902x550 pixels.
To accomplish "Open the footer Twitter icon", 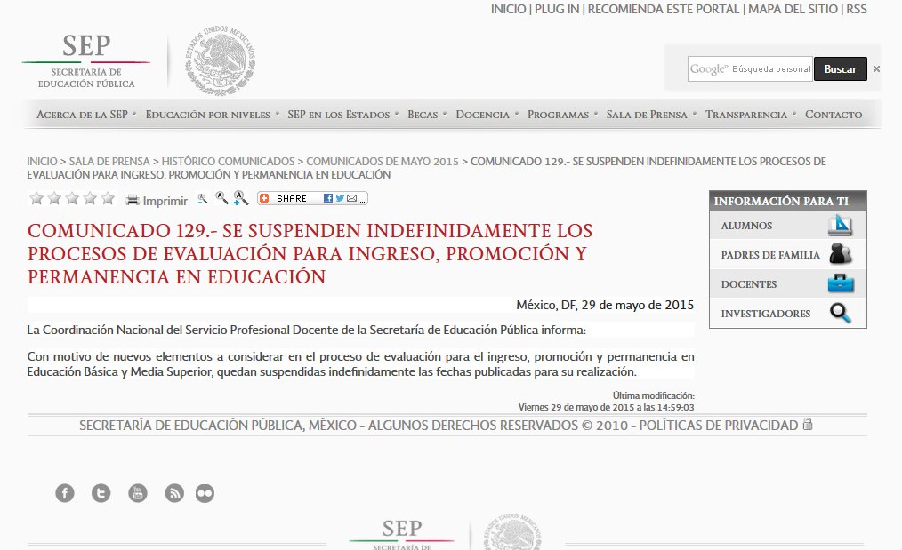I will point(101,493).
